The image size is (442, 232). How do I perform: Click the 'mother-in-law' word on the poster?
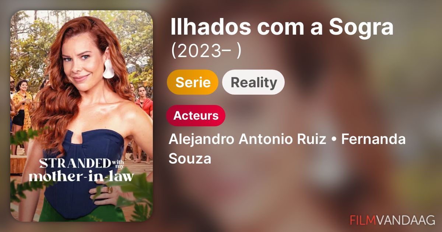[81, 176]
